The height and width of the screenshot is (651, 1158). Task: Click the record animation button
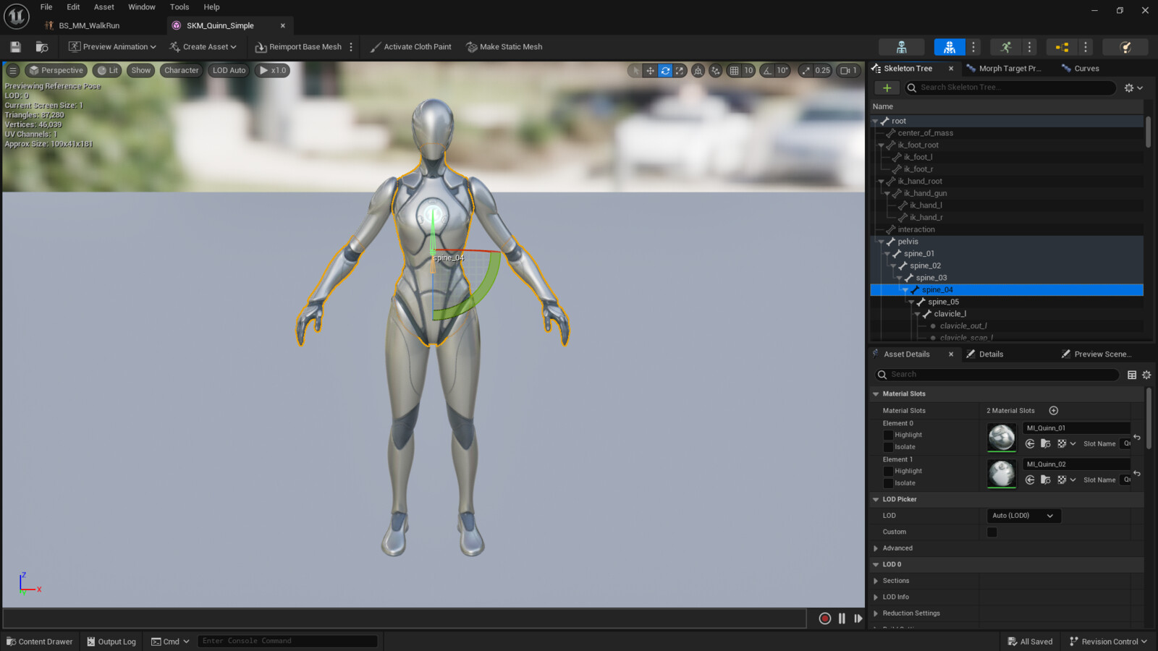pos(825,618)
